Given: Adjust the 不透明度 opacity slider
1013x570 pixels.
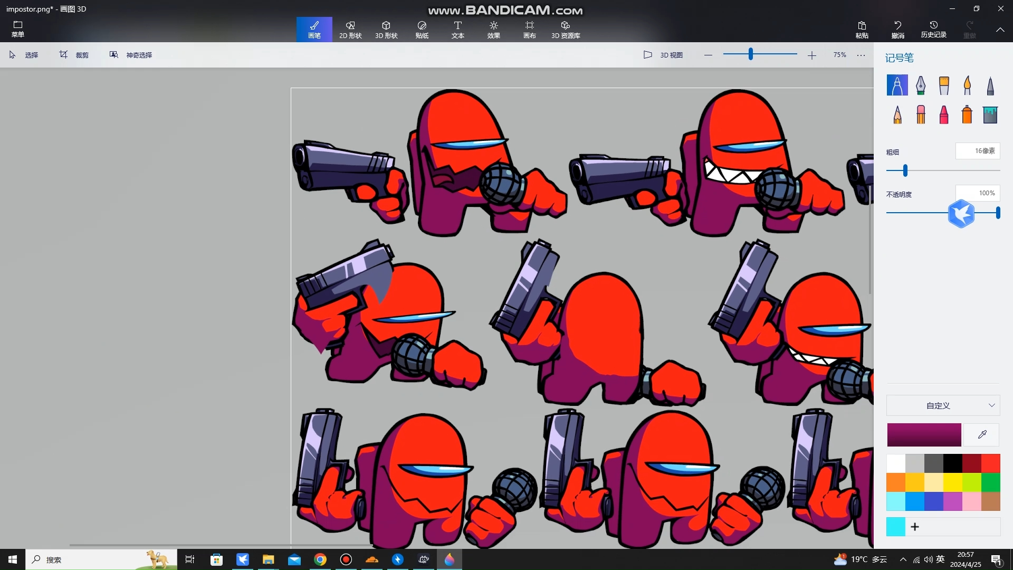Looking at the screenshot, I should (x=998, y=213).
